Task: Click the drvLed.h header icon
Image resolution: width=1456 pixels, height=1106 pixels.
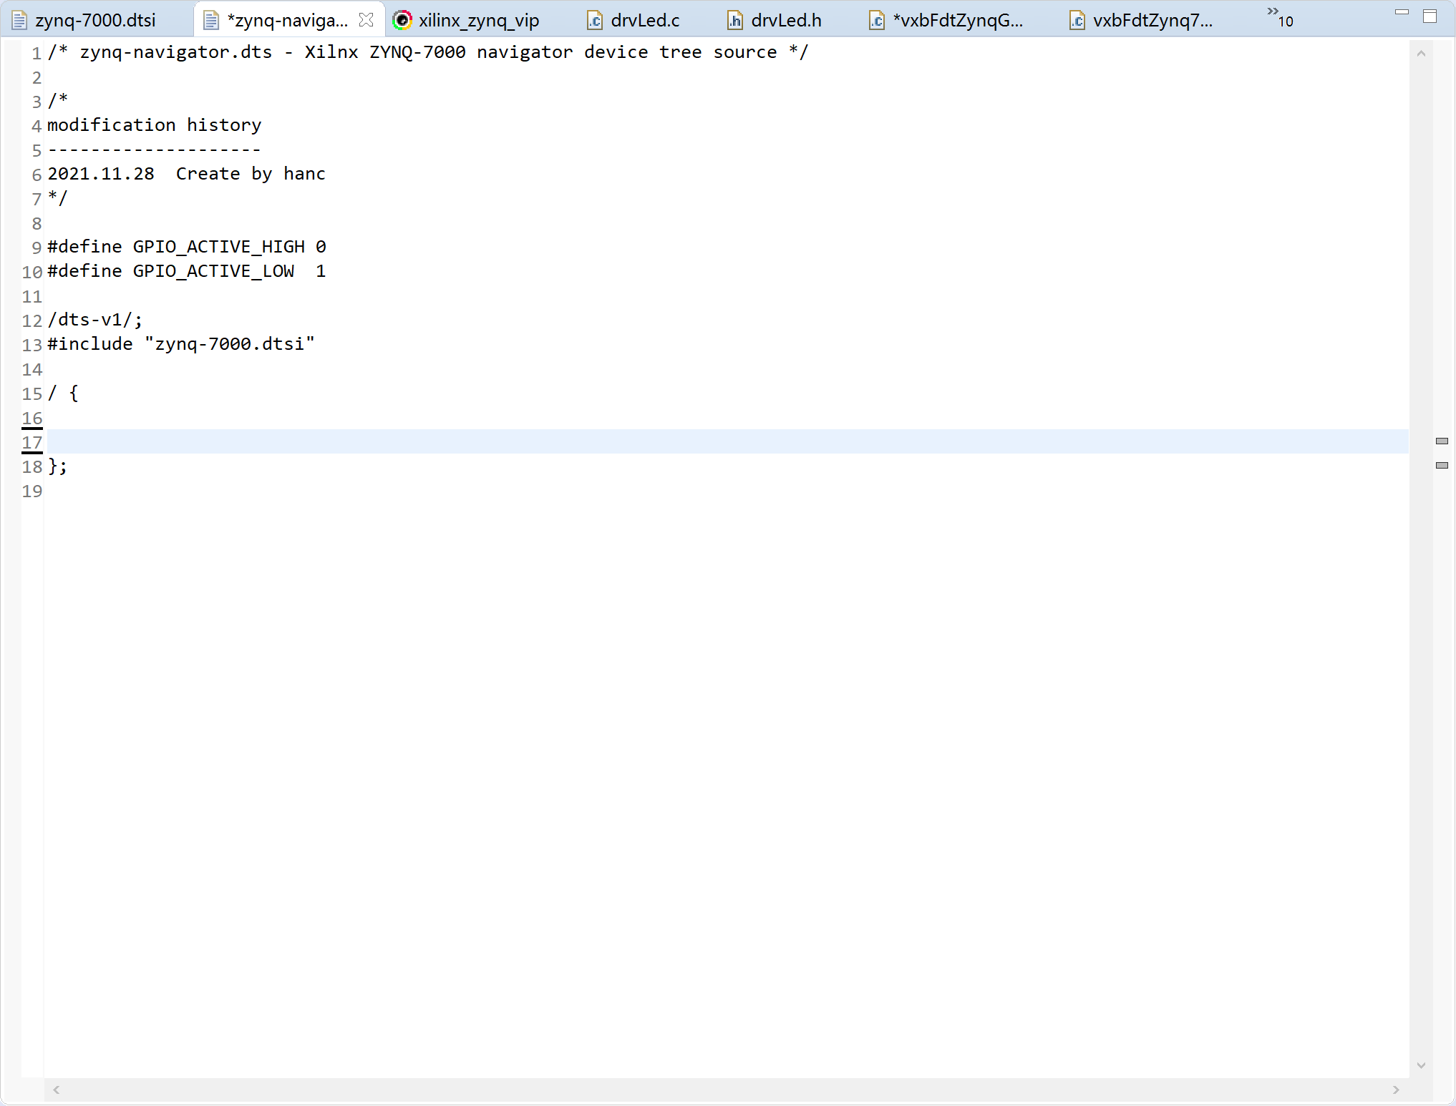Action: coord(735,21)
